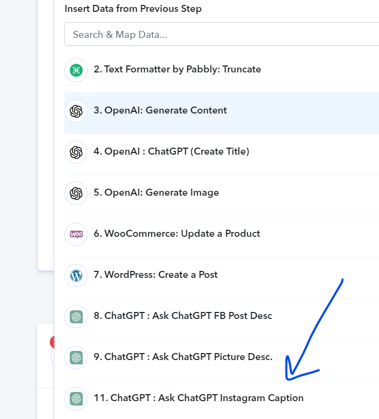Expand step 2. Text Formatter by Pabbly: Truncate
Screen dimensions: 379x419
click(x=222, y=72)
